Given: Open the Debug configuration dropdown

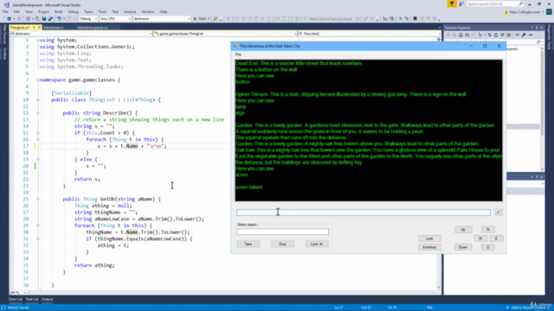Looking at the screenshot, I should [x=88, y=19].
